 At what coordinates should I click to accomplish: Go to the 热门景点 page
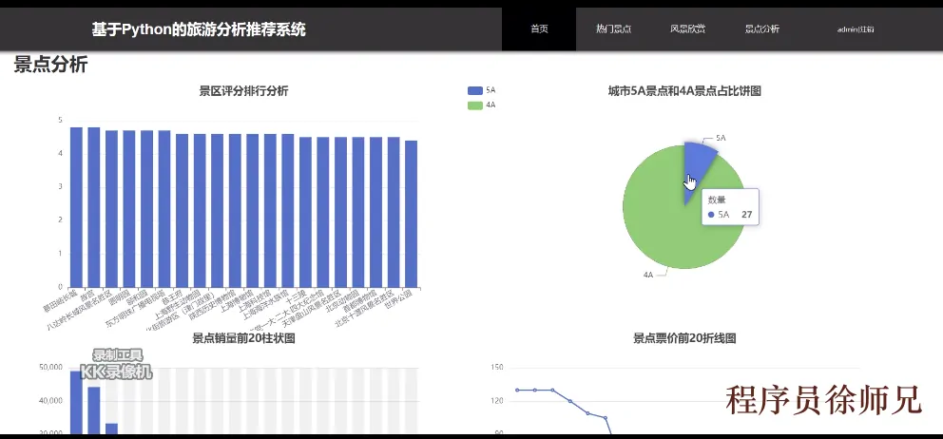[613, 29]
